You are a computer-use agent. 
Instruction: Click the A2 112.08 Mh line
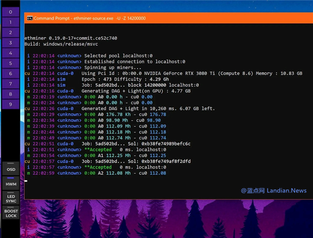click(x=97, y=173)
